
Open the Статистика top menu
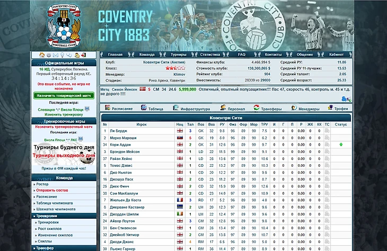(x=210, y=55)
